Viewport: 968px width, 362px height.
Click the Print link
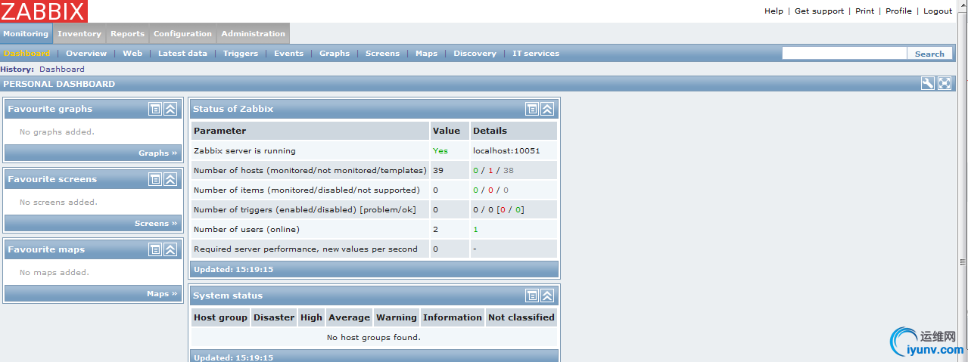864,11
